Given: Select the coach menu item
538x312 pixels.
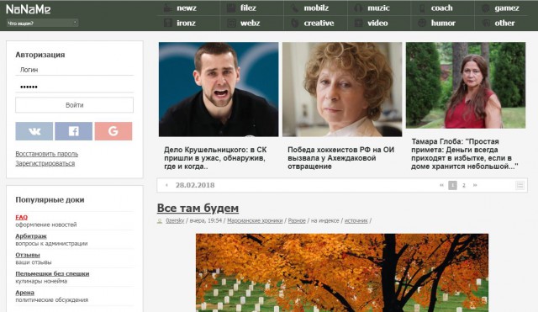Looking at the screenshot, I should click(441, 8).
